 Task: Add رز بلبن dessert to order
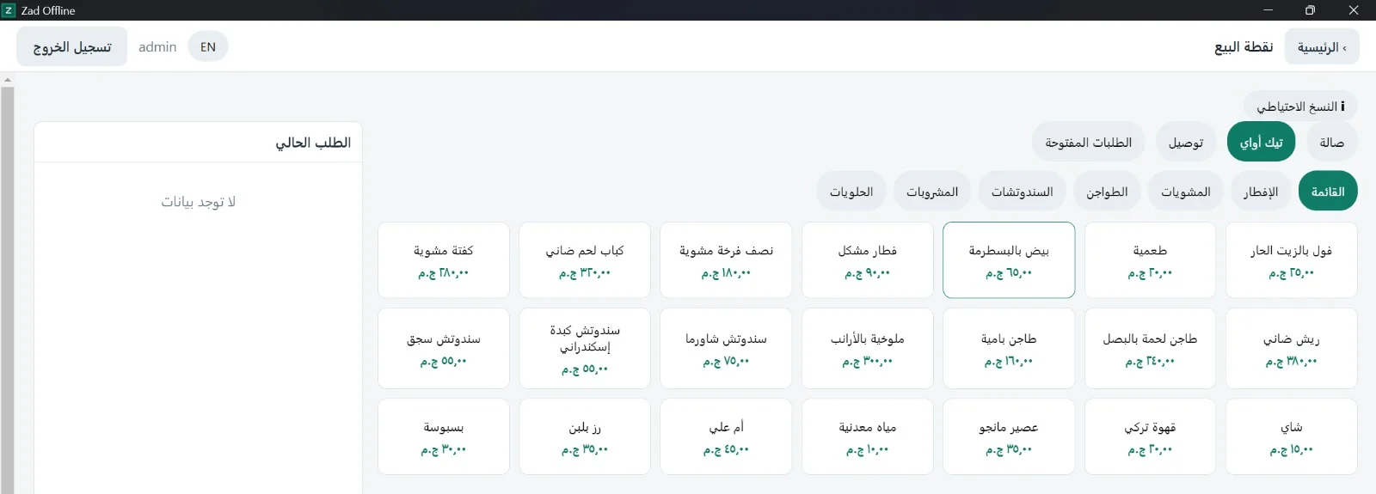[585, 436]
